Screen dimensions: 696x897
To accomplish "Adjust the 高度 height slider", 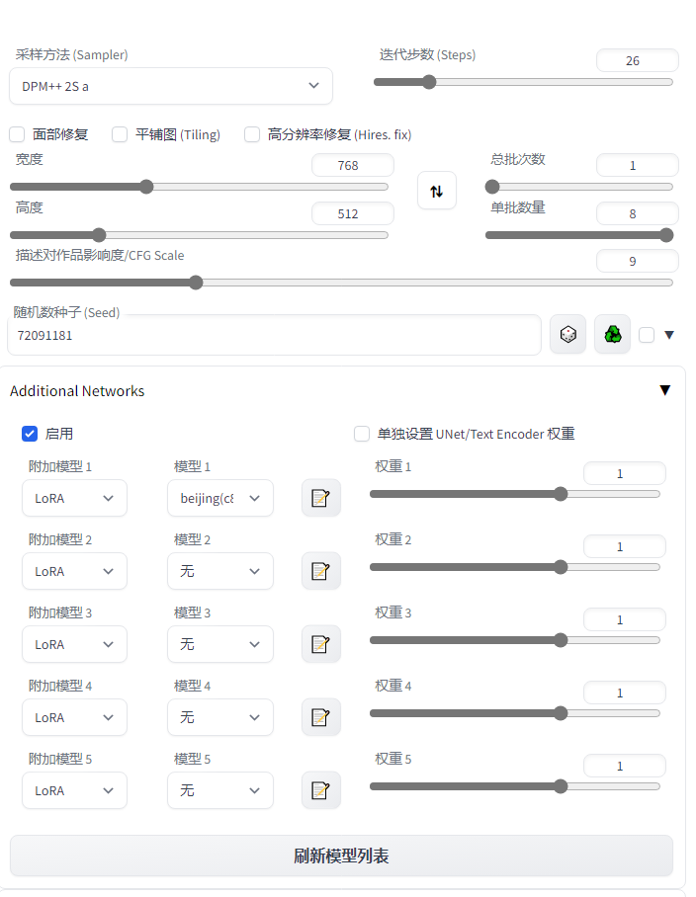I will point(199,234).
